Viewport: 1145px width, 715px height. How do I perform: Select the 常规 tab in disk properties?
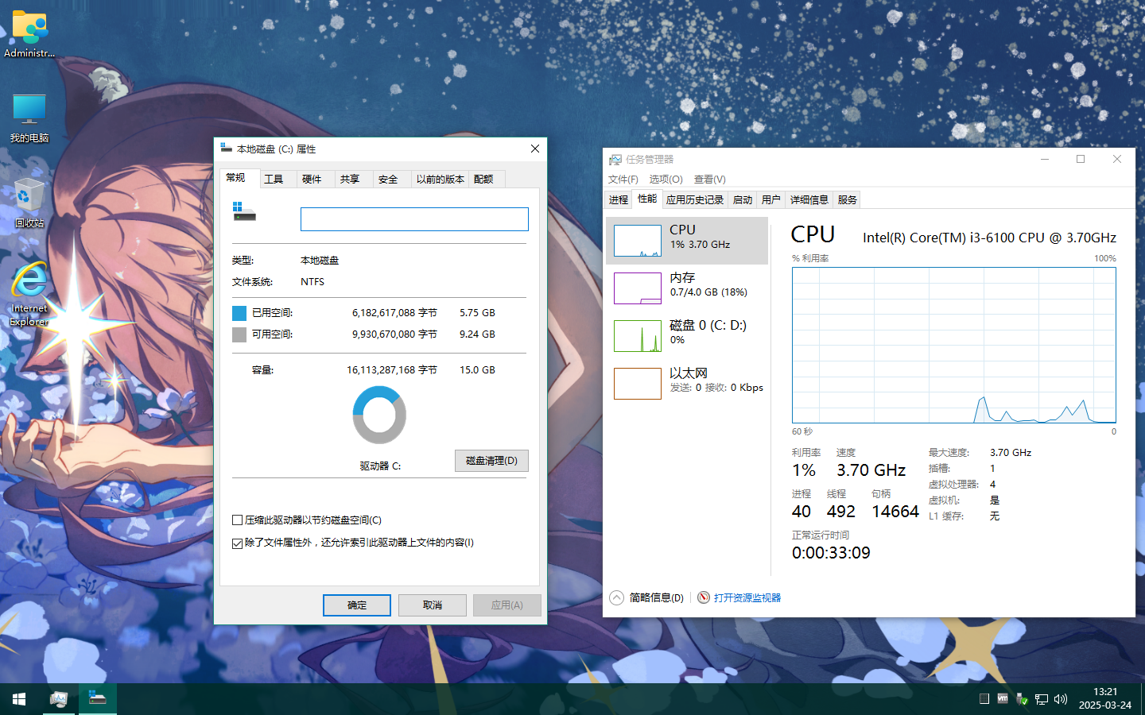(239, 178)
